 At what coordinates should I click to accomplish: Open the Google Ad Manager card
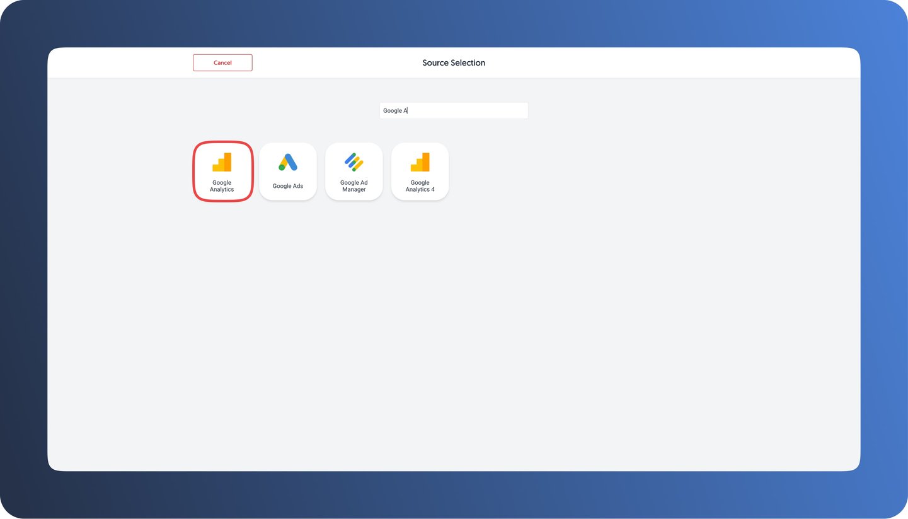point(353,170)
